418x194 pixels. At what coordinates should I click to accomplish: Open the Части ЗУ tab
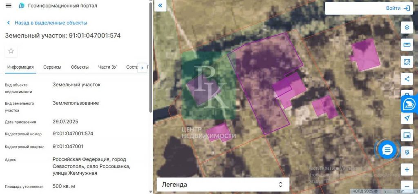(107, 67)
